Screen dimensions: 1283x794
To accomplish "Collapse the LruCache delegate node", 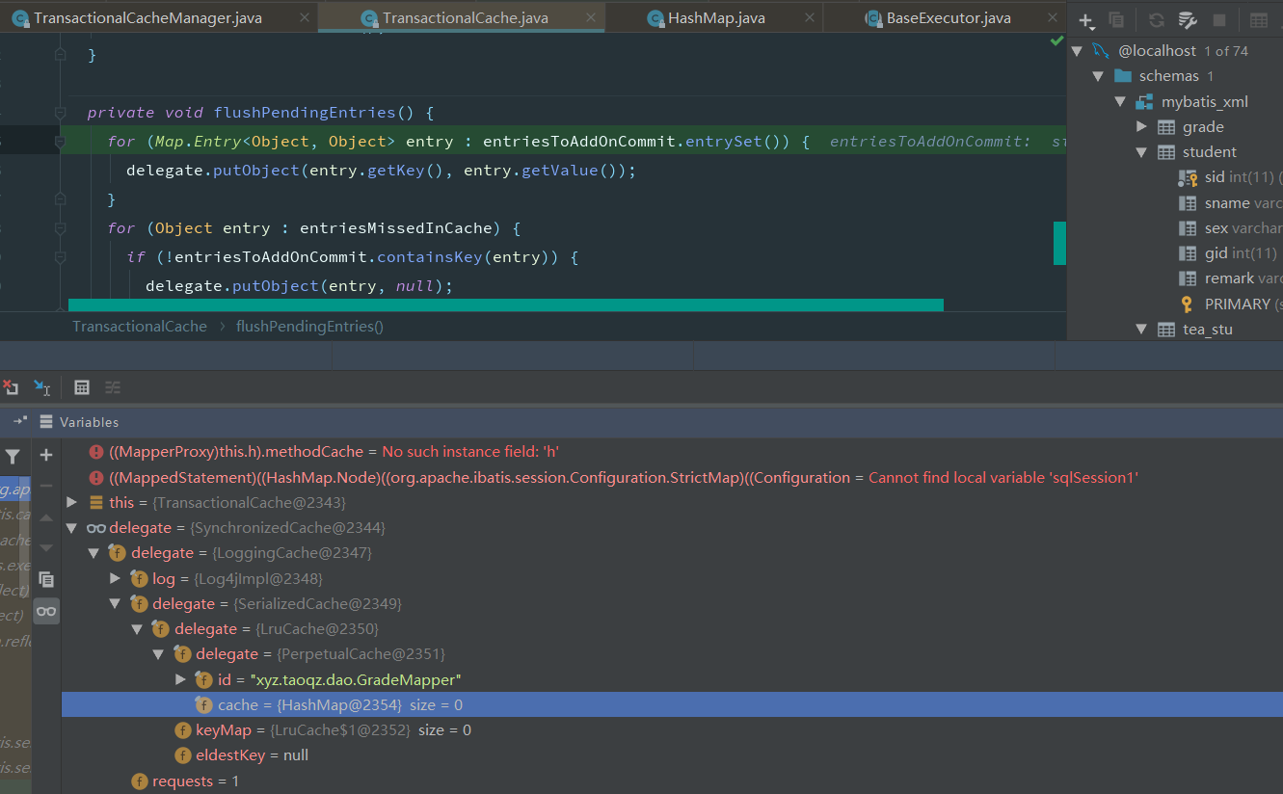I will [137, 628].
